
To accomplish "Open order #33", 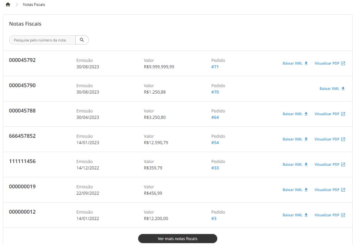I will point(215,168).
